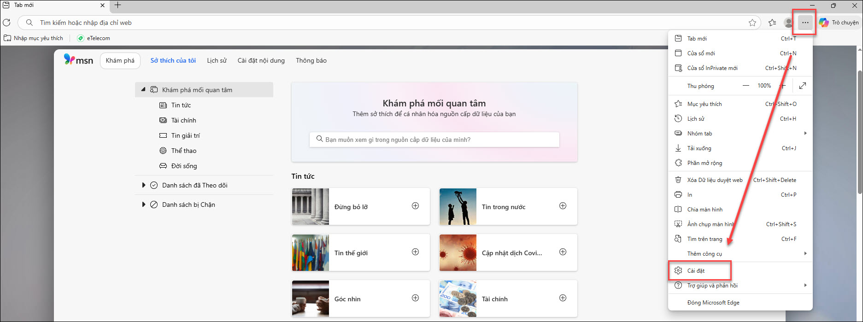The height and width of the screenshot is (322, 863).
Task: Click the profile avatar icon
Action: point(788,23)
